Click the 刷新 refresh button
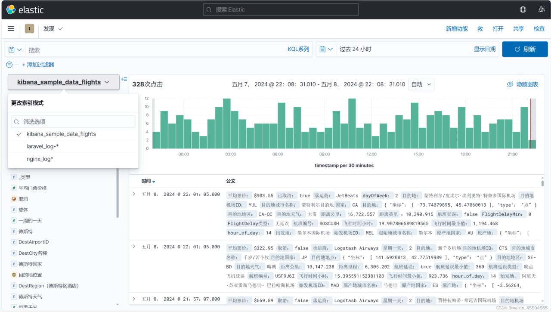551x312 pixels. [525, 49]
